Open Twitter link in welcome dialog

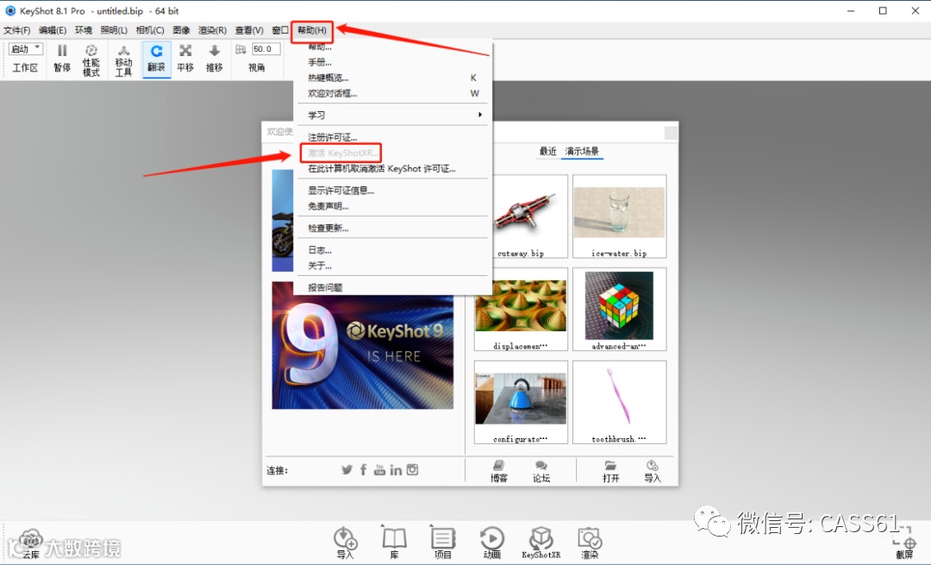347,470
